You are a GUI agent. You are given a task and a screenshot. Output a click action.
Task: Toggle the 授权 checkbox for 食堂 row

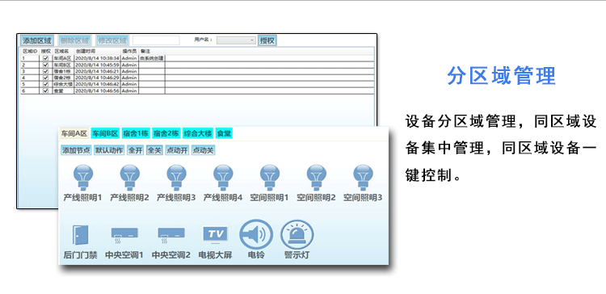click(x=45, y=90)
